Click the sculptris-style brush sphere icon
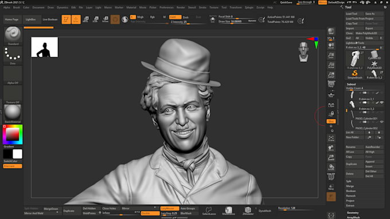Screen dimensions: 390x219 [125, 19]
